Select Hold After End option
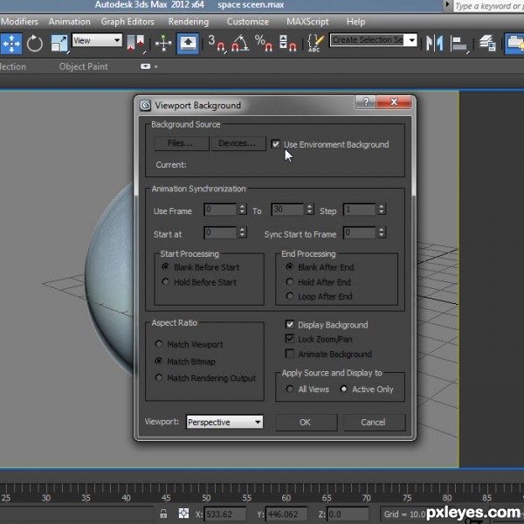 (x=290, y=282)
